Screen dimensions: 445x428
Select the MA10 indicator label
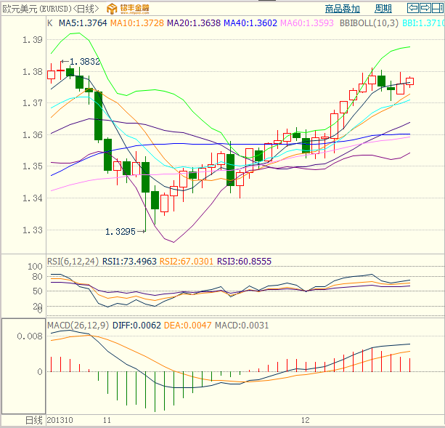click(136, 23)
